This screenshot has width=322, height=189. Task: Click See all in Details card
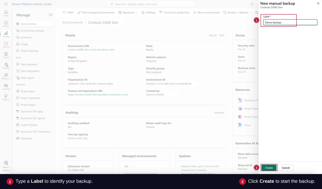pos(213,35)
